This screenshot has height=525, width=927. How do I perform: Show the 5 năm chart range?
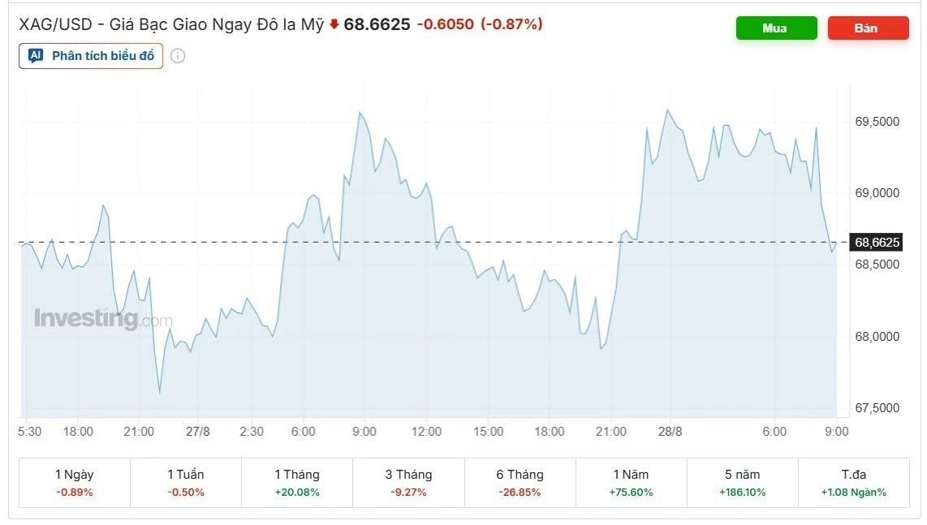click(742, 483)
